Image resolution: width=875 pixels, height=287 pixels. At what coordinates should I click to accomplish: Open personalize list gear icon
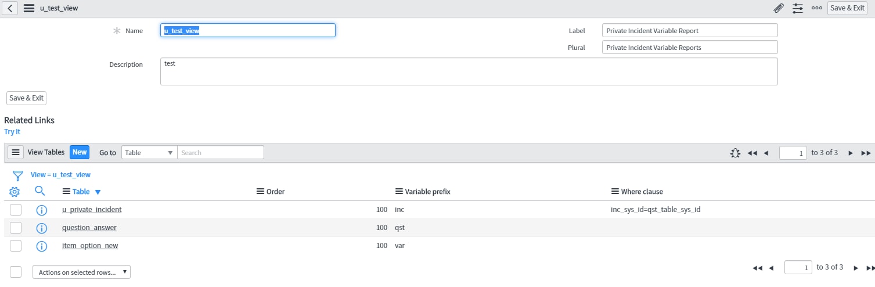(15, 192)
